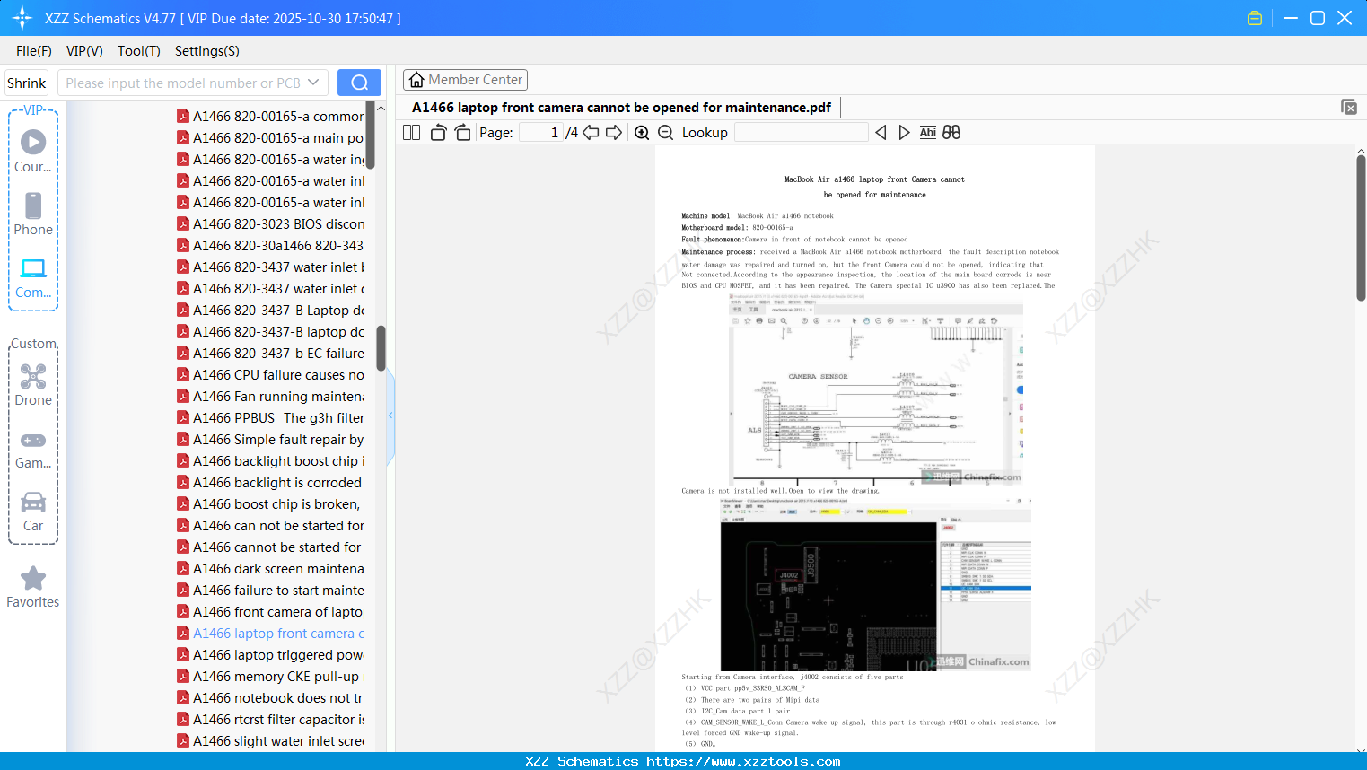Open 'A1466 laptop triggered' file
1367x770 pixels.
[x=270, y=655]
